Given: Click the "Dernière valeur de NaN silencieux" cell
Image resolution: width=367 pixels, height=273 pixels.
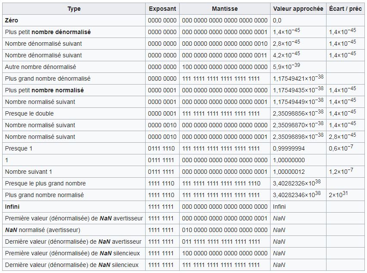Looking at the screenshot, I should click(72, 265).
